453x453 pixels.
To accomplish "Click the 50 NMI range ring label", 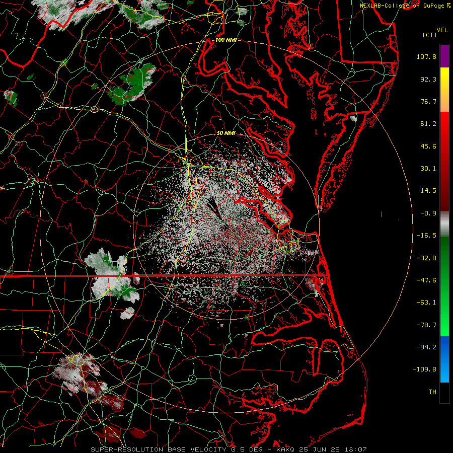I will [x=226, y=133].
